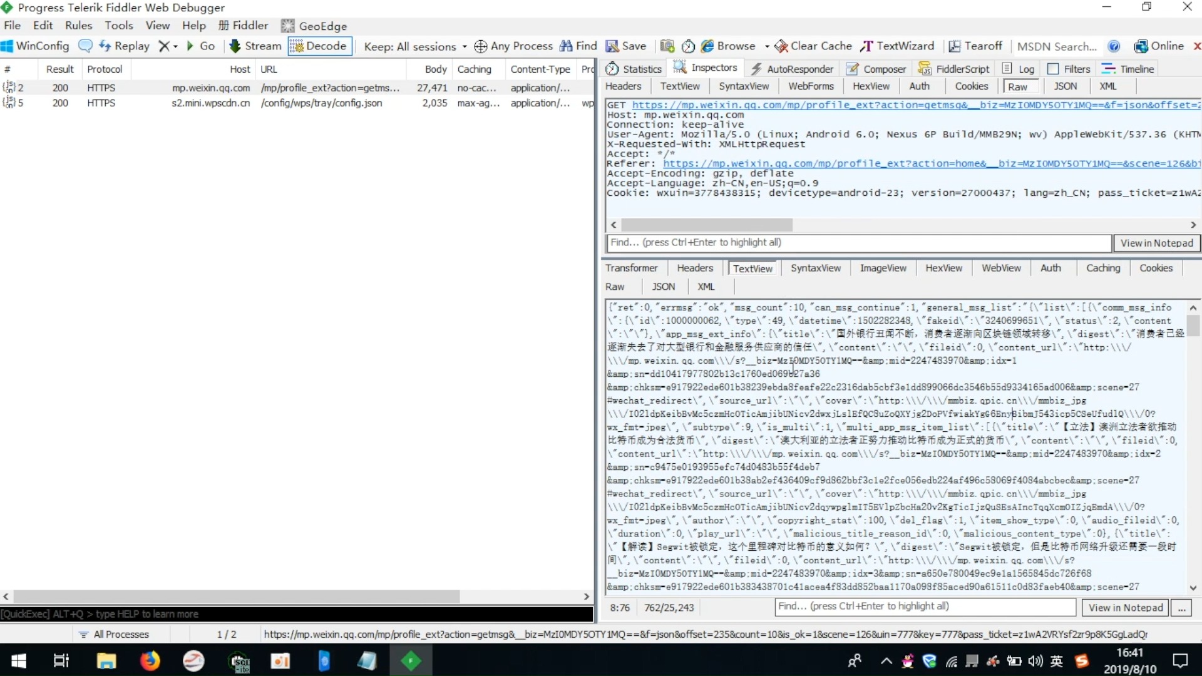1202x676 pixels.
Task: Click the Replay toolbar button
Action: coord(124,46)
